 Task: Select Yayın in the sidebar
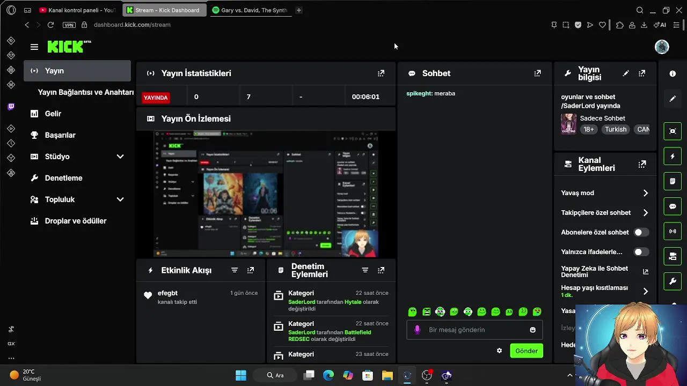click(x=77, y=71)
